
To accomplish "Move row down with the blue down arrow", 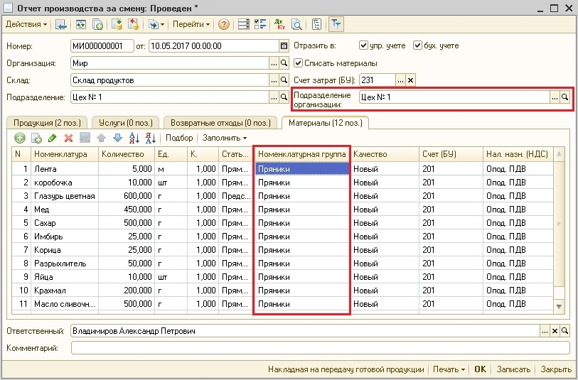I will [x=117, y=138].
